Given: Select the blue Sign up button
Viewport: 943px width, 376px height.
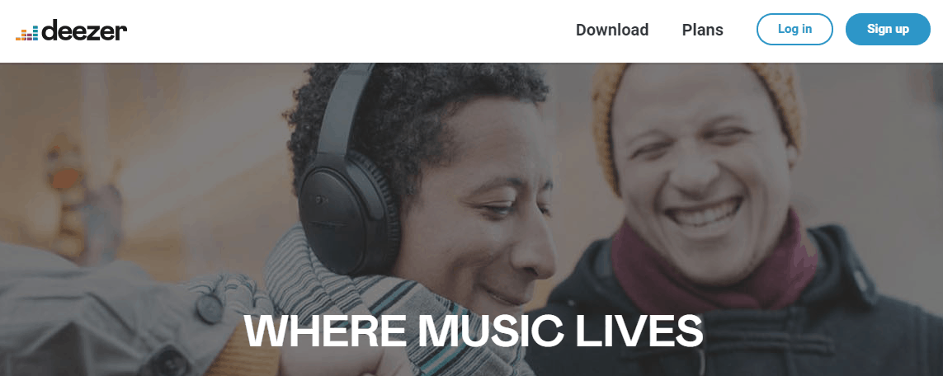Looking at the screenshot, I should pyautogui.click(x=888, y=29).
